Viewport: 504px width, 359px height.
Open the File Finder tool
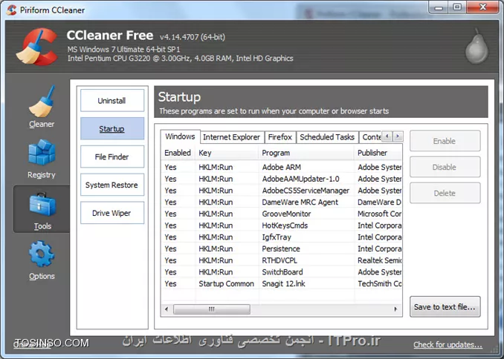coord(112,157)
